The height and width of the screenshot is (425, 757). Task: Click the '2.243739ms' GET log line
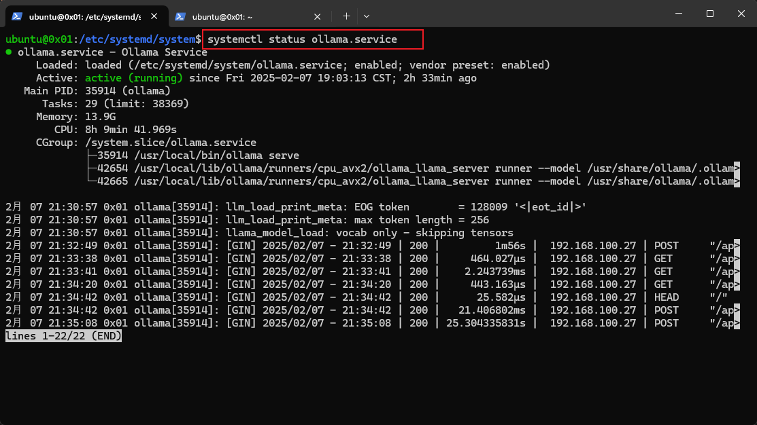[x=372, y=272]
